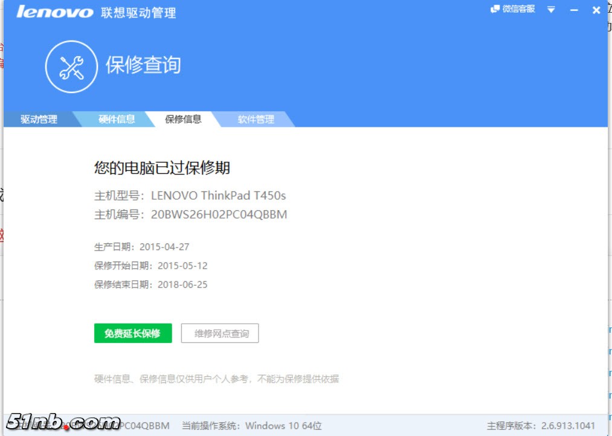The height and width of the screenshot is (436, 612).
Task: Click warranty start date 2015-05-12
Action: pos(182,266)
